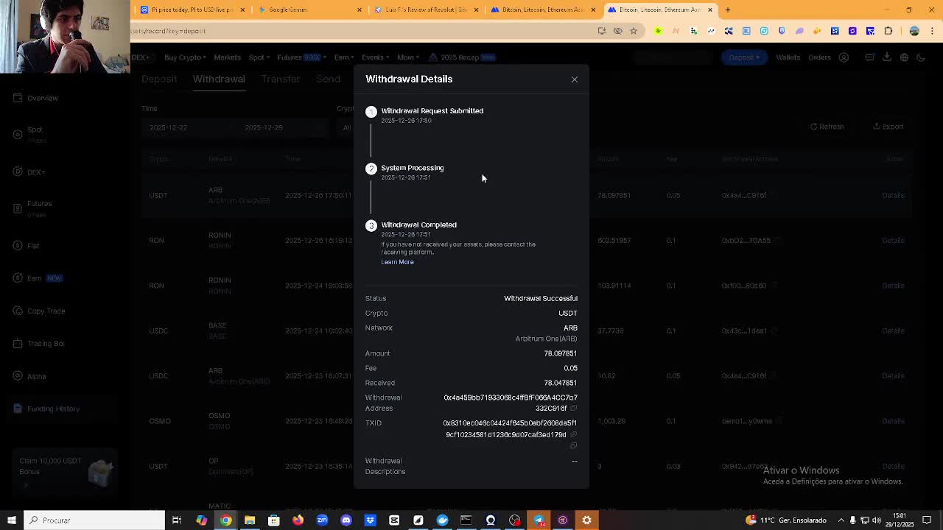This screenshot has width=943, height=530.
Task: Open the Transfer tab
Action: pos(281,79)
